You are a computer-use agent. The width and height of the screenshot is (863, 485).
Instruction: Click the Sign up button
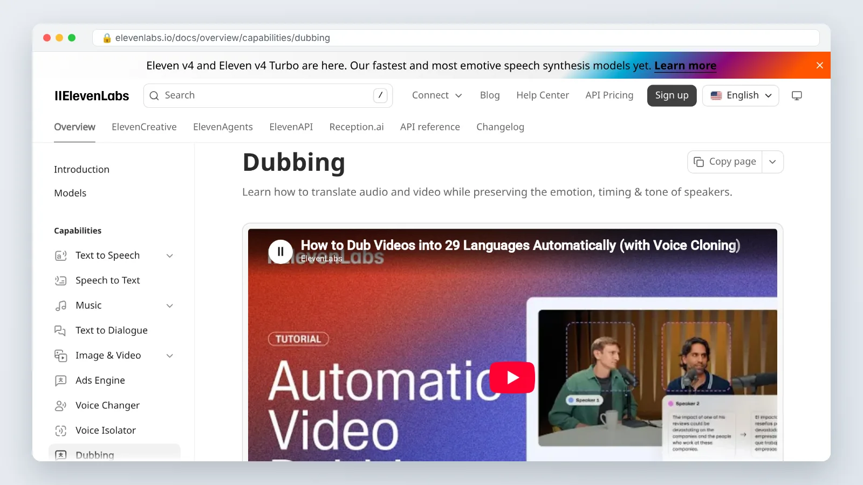tap(672, 95)
